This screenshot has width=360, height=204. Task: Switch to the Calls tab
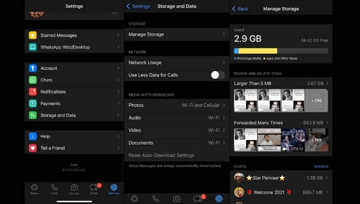(54, 189)
